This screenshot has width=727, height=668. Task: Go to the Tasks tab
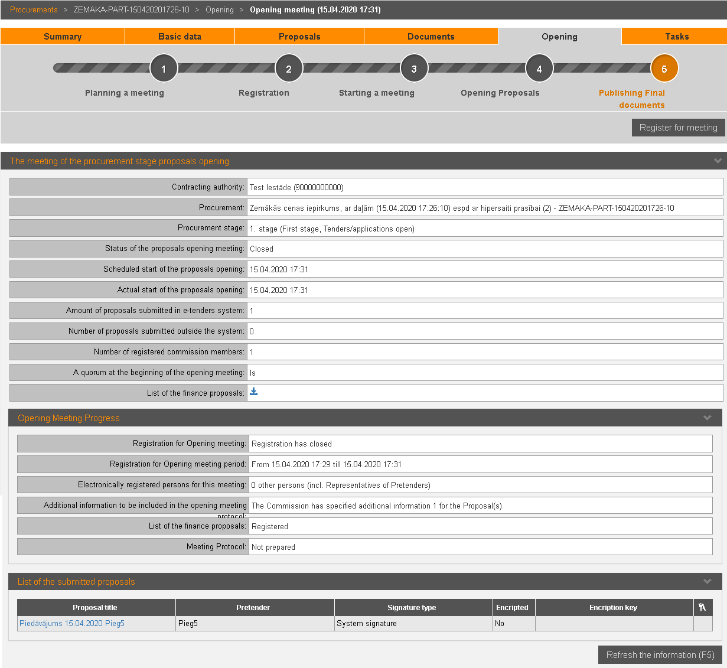tap(676, 37)
